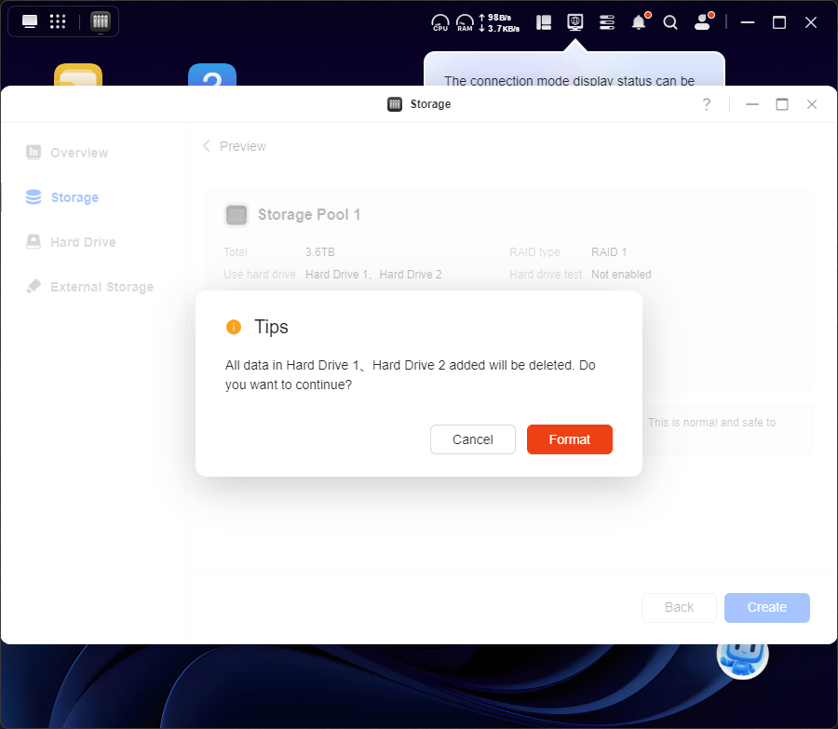Open the Storage window help question mark
Image resolution: width=838 pixels, height=729 pixels.
click(707, 104)
